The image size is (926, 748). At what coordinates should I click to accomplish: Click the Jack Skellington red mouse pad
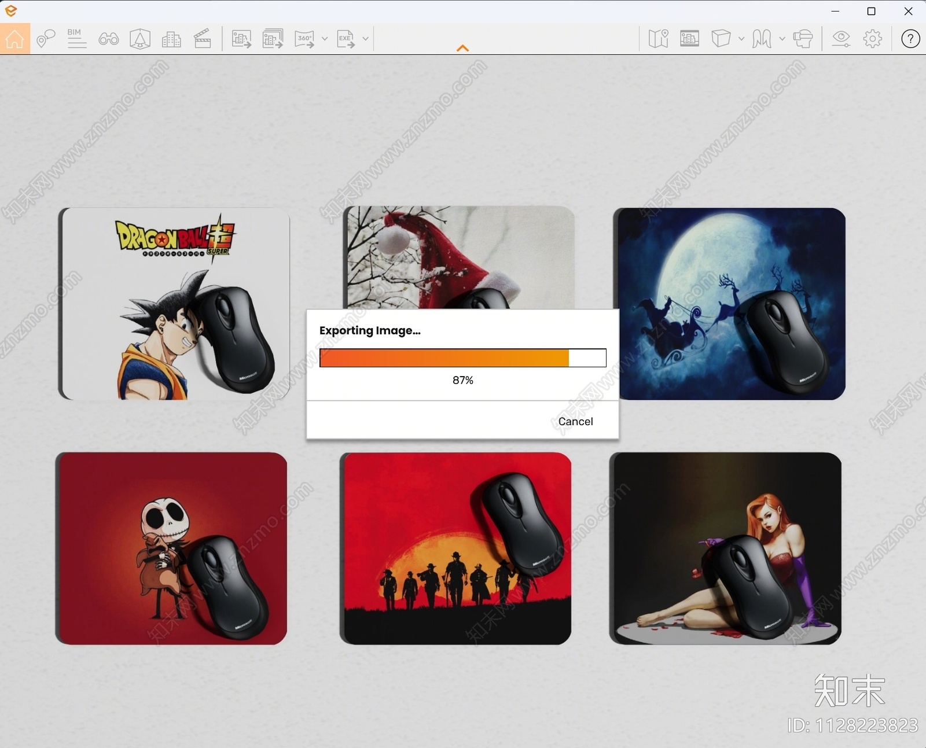coord(171,548)
